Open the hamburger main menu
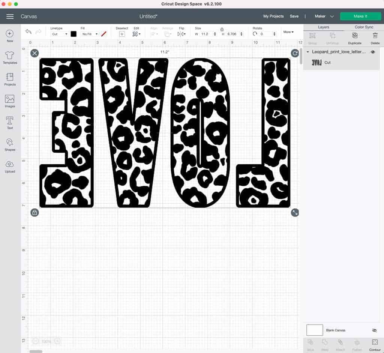Screen dimensions: 384x353 click(10, 16)
